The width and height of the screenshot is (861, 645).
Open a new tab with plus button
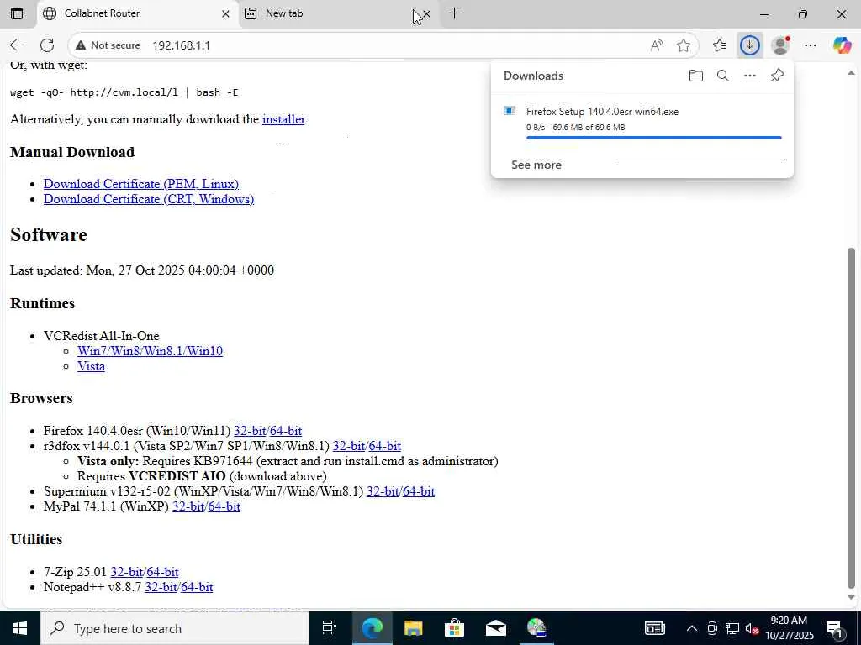tap(454, 13)
